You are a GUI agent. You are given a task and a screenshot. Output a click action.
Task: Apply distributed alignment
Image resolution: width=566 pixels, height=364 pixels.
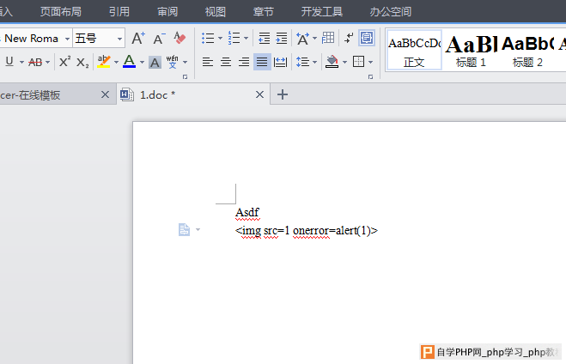click(x=281, y=62)
